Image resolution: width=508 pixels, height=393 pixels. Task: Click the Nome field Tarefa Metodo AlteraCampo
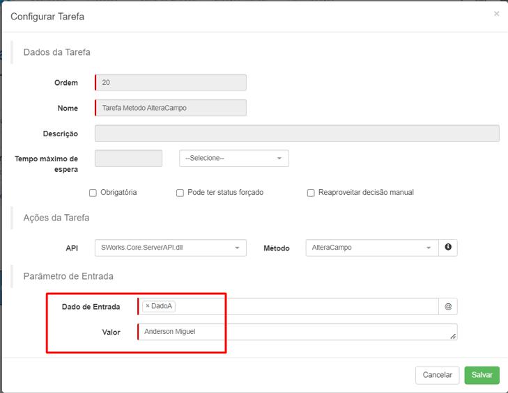click(171, 108)
